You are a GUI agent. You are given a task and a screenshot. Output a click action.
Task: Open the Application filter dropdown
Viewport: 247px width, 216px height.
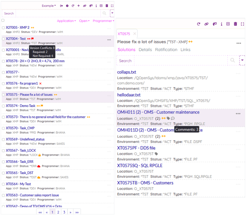tap(66, 21)
